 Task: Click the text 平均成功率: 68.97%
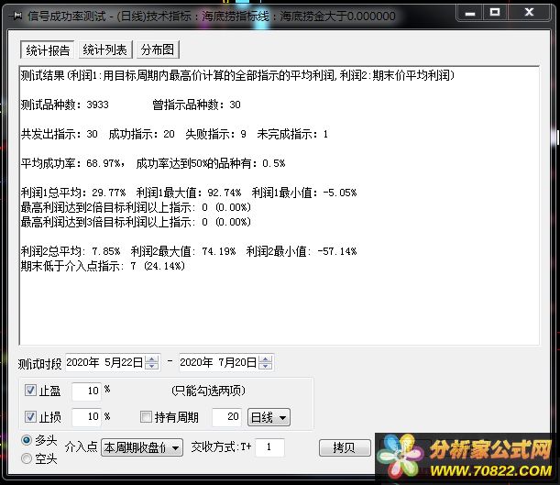71,163
